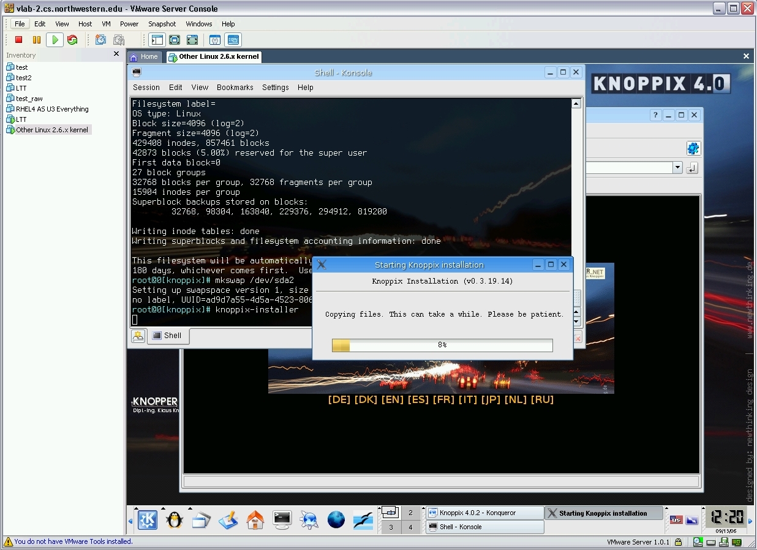Click the Konsole scrollbar up arrow
The image size is (757, 550).
coord(576,104)
